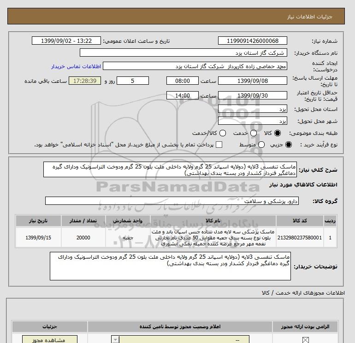The width and height of the screenshot is (355, 343).
Task: Click the validity time field 14:00
Action: point(183,95)
